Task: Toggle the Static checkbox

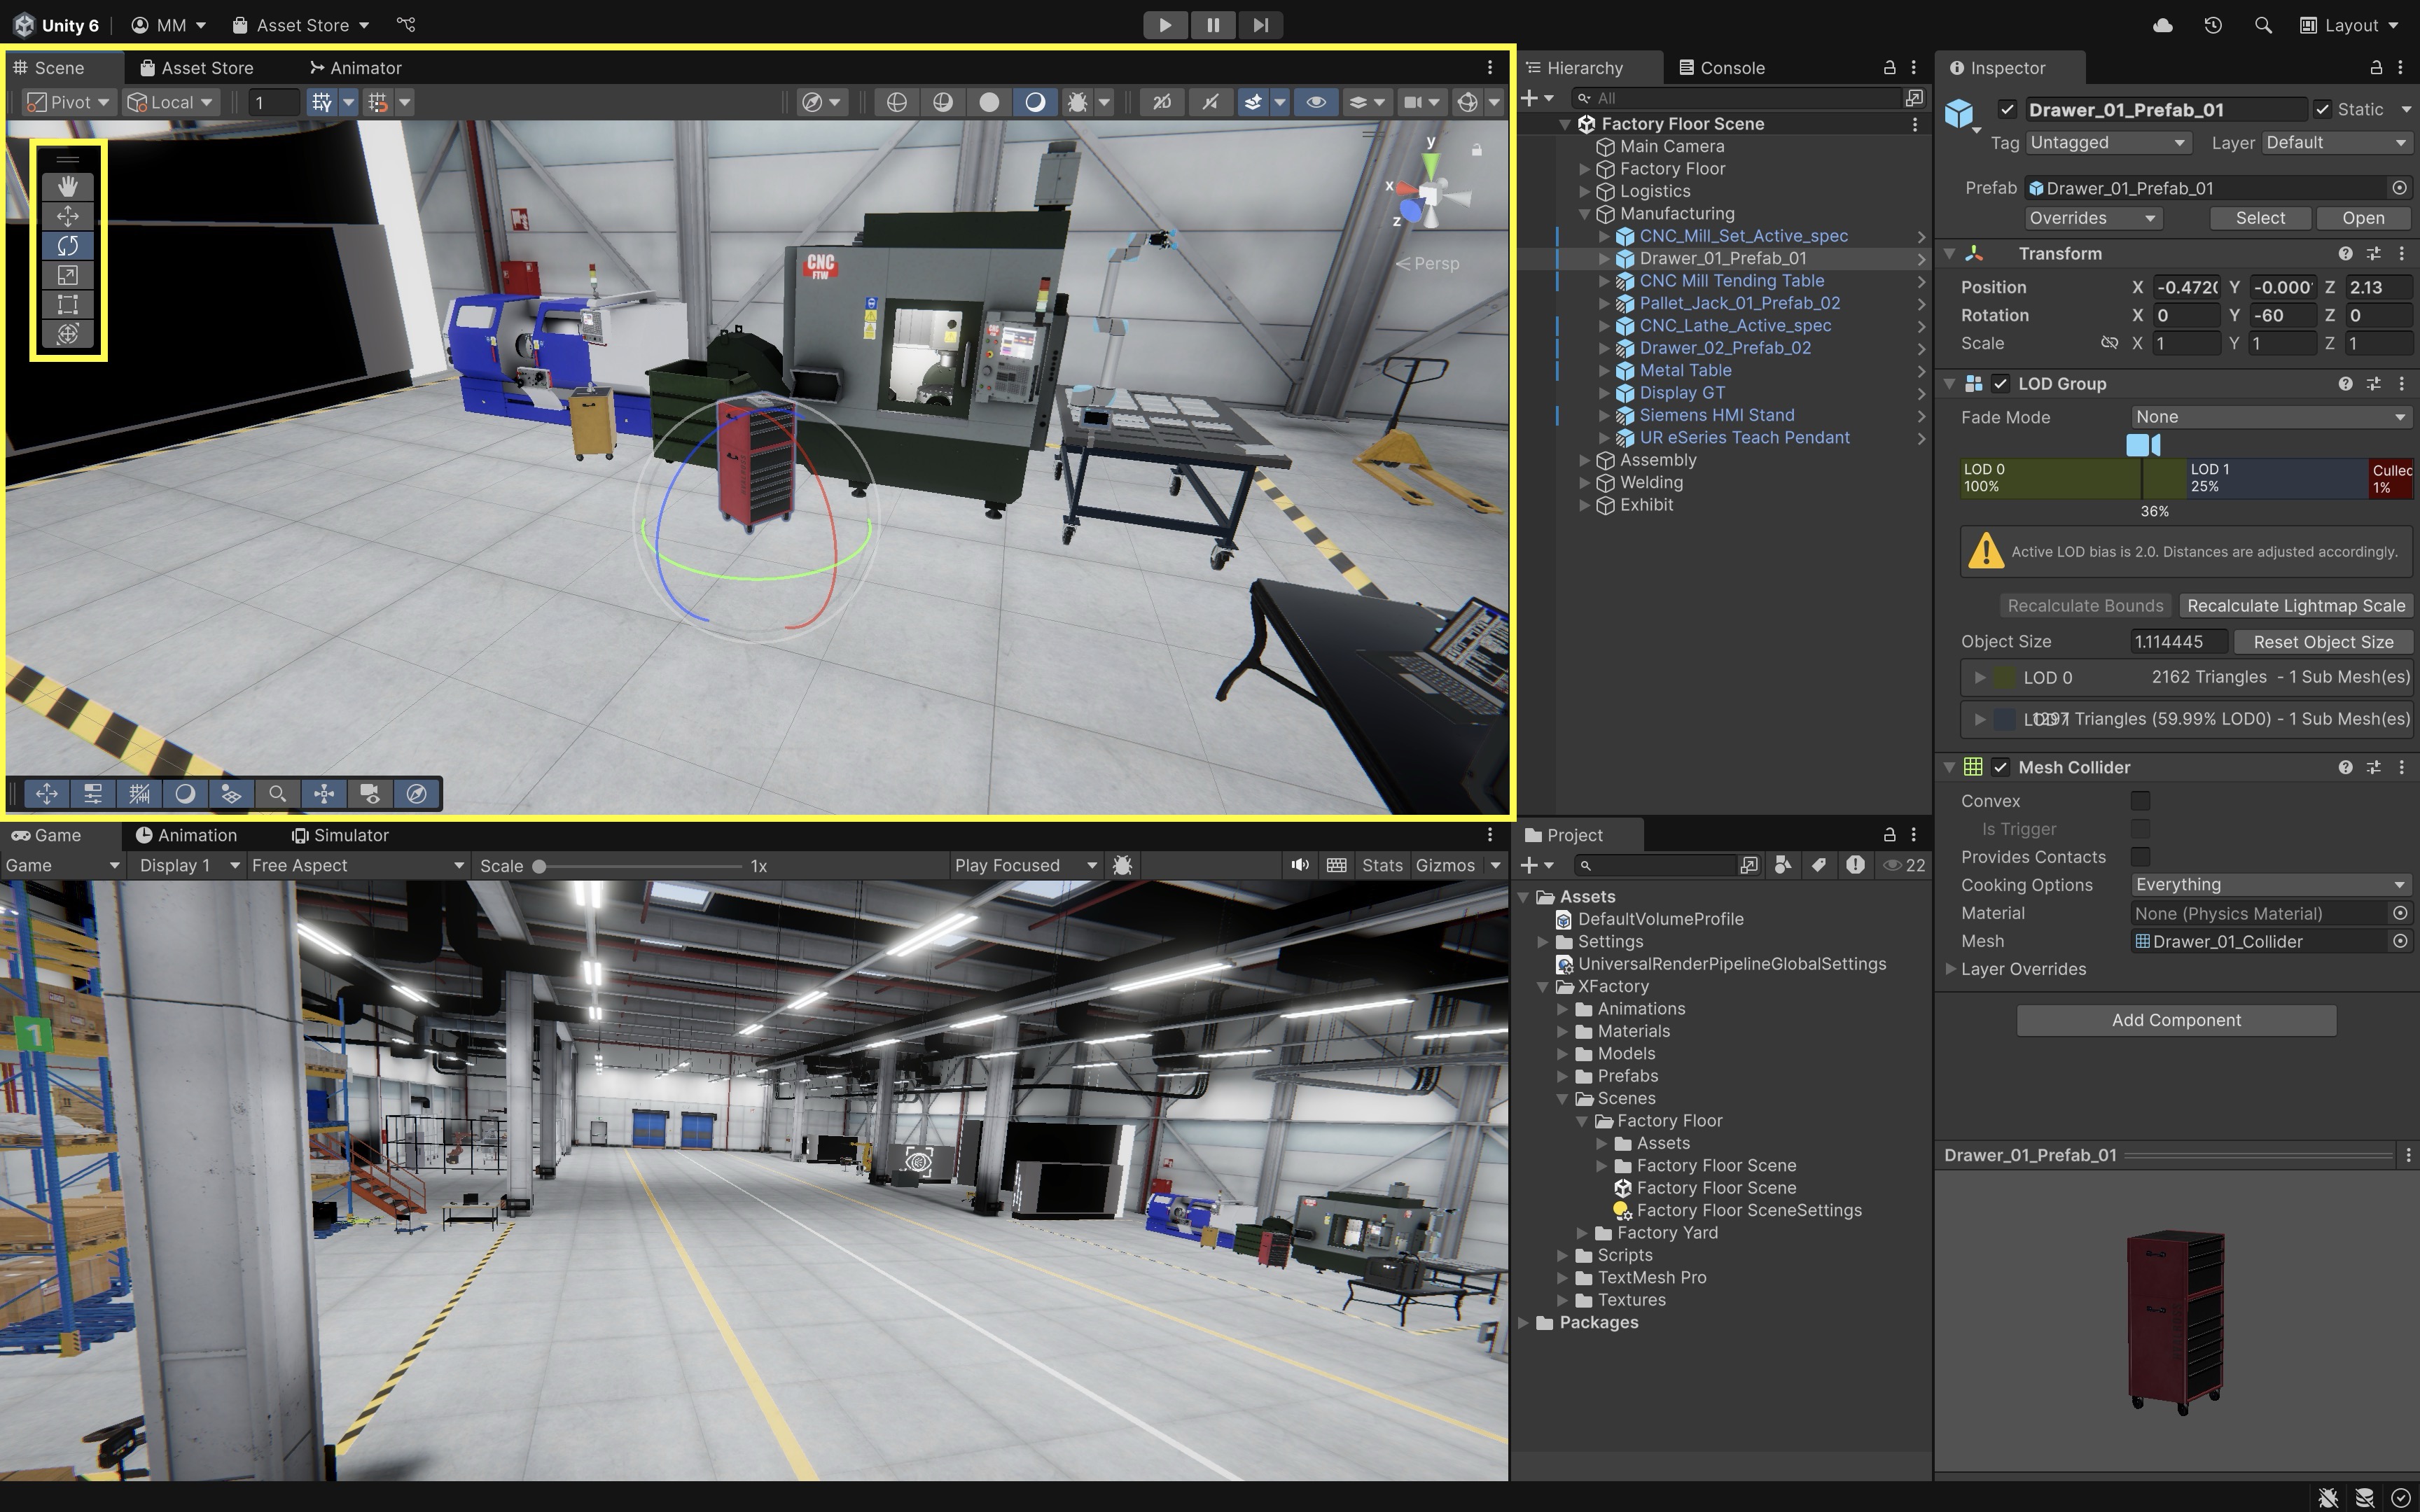Action: (x=2323, y=109)
